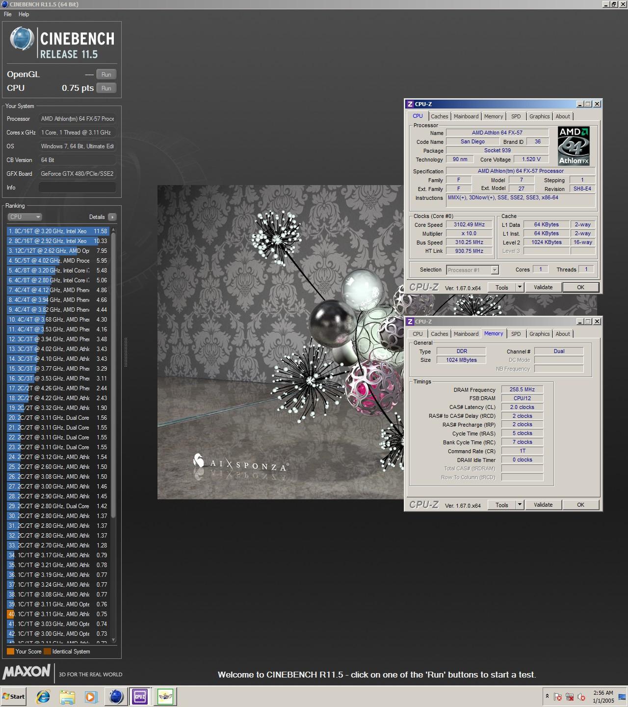Image resolution: width=628 pixels, height=707 pixels.
Task: Launch Windows Media Player from the taskbar
Action: coord(90,696)
